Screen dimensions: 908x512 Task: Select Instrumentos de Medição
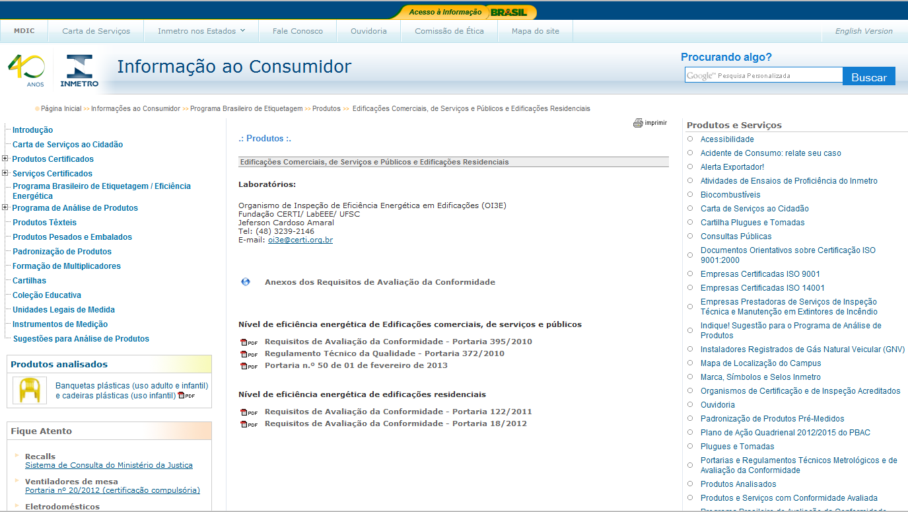point(60,324)
